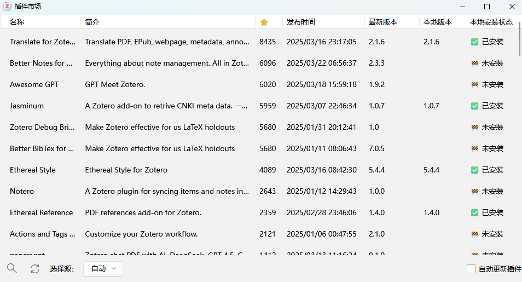Click 未安装 status text in Notero row
522x282 pixels.
[x=492, y=191]
